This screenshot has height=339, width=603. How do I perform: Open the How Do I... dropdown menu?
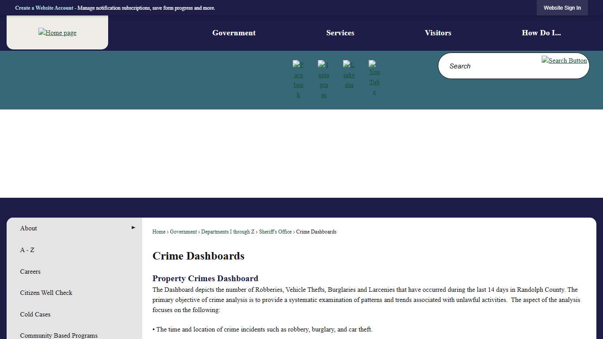pos(541,33)
